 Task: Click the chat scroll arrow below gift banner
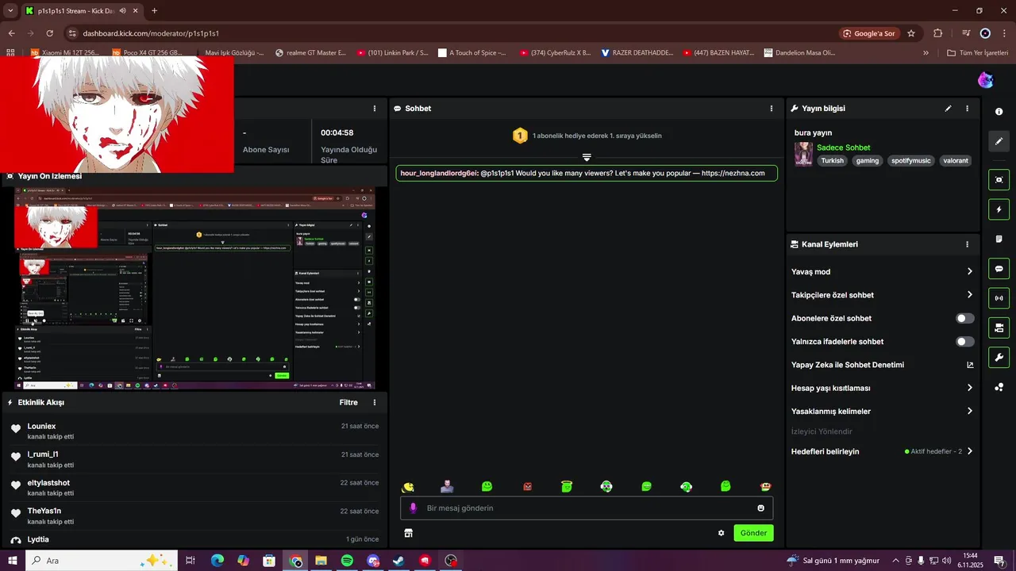(587, 157)
